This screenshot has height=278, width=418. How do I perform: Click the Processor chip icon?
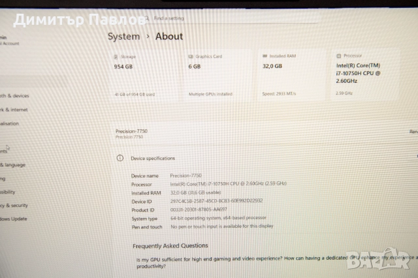coord(338,56)
